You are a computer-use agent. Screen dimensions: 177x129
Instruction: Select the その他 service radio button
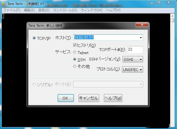(75, 67)
